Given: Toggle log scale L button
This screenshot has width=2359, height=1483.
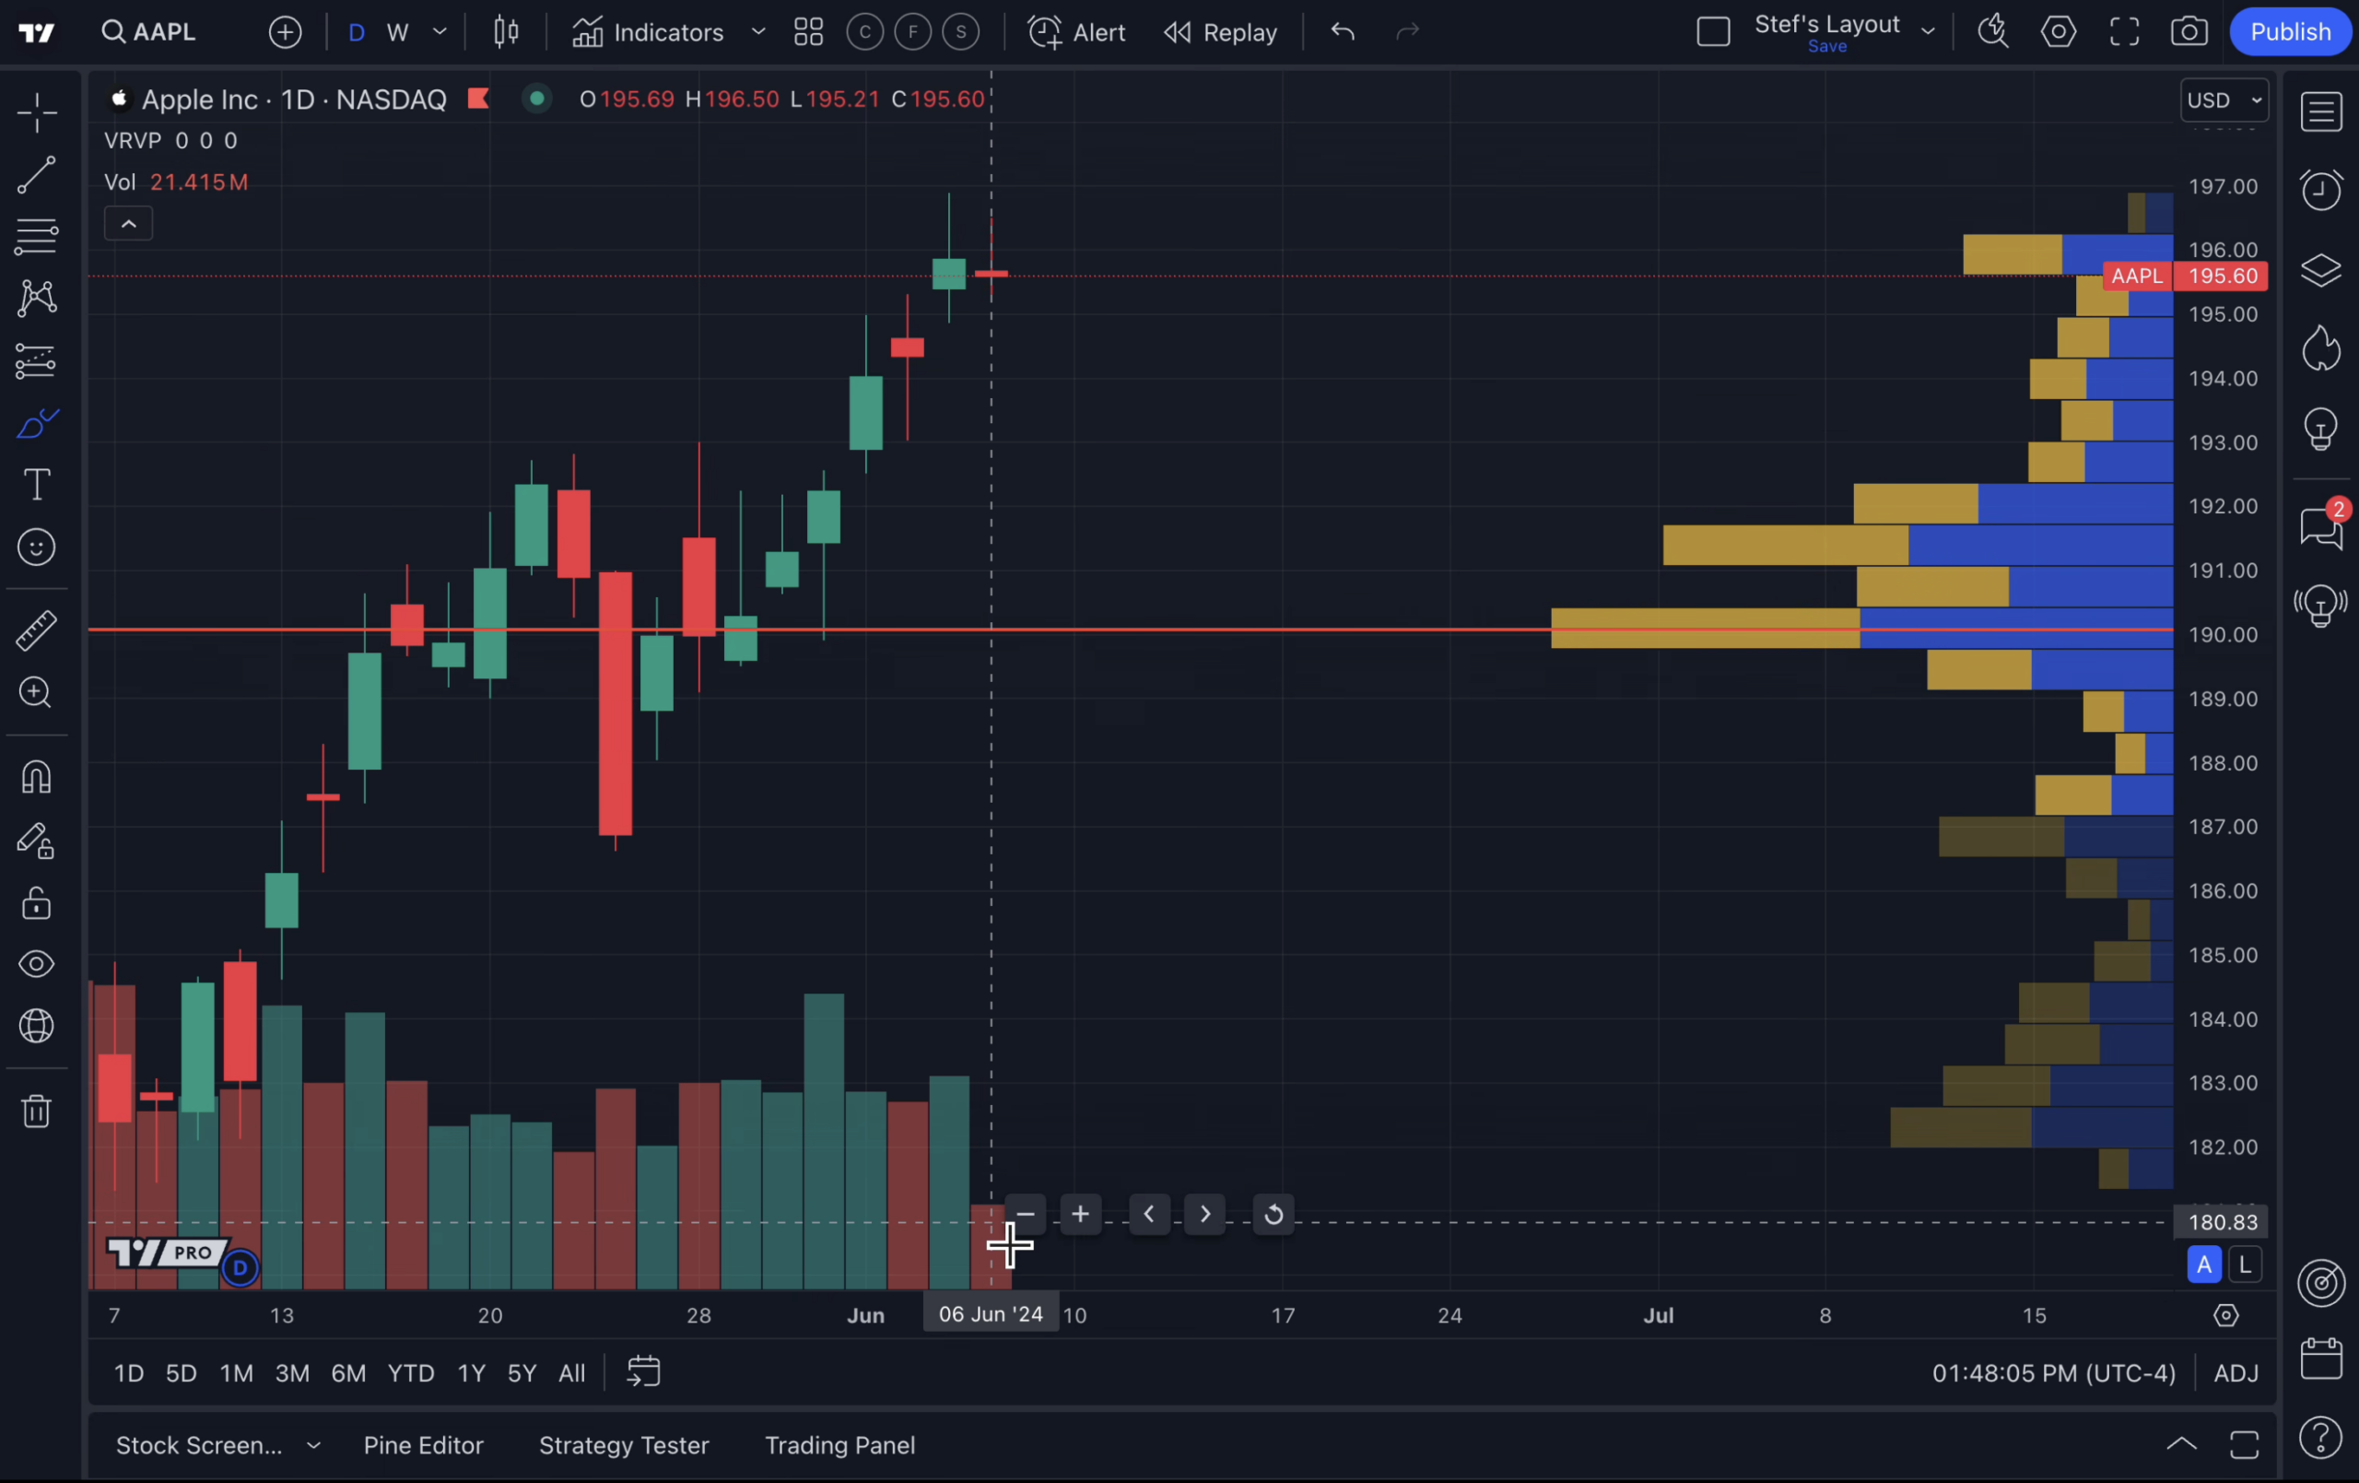Looking at the screenshot, I should click(2245, 1265).
